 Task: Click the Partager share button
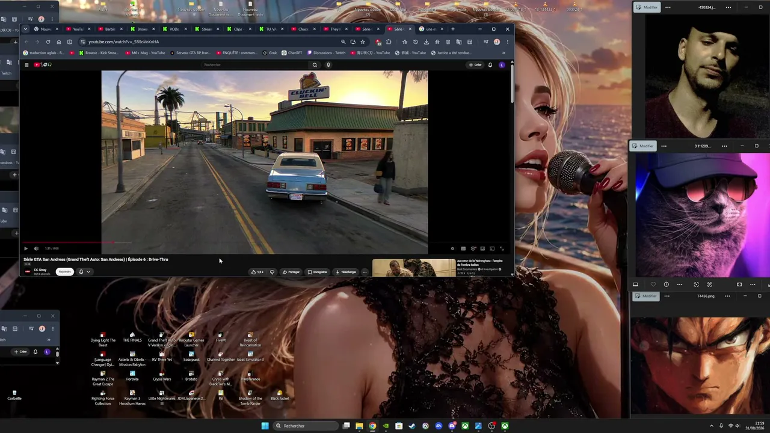(x=291, y=272)
